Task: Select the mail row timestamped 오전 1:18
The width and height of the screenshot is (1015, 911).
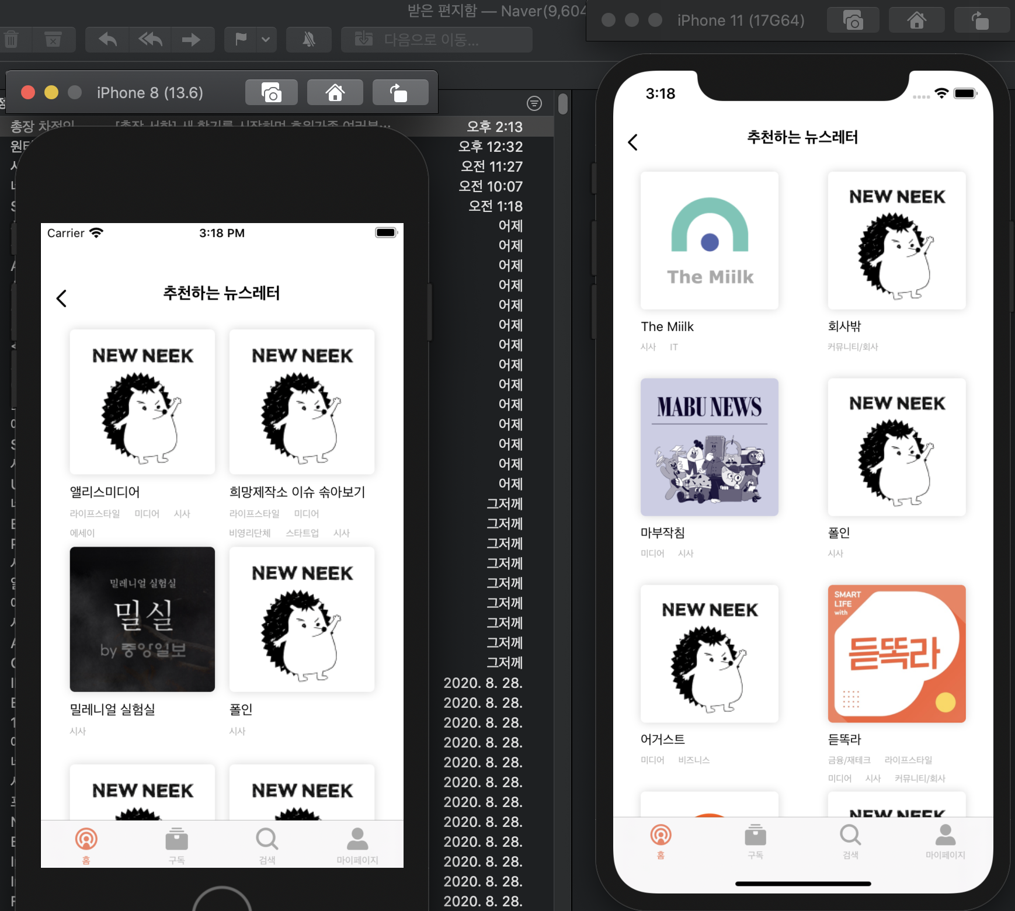Action: tap(277, 206)
